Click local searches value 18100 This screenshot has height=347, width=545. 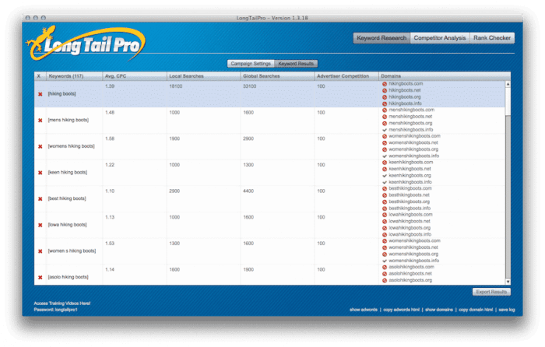[x=175, y=86]
